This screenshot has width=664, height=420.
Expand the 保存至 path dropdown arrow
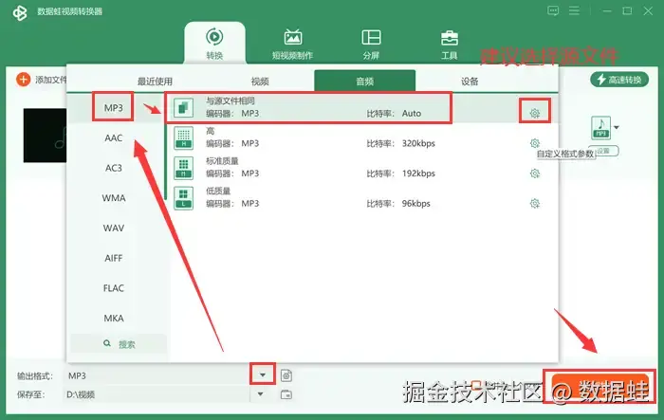(x=261, y=394)
